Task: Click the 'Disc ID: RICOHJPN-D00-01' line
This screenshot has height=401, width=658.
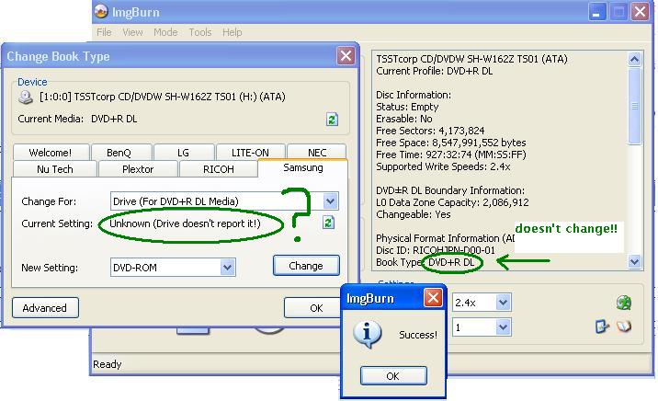Action: pyautogui.click(x=436, y=250)
